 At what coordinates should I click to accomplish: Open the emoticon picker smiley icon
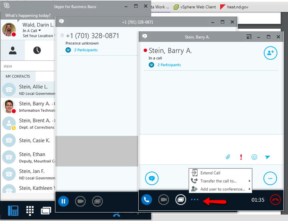(254, 157)
